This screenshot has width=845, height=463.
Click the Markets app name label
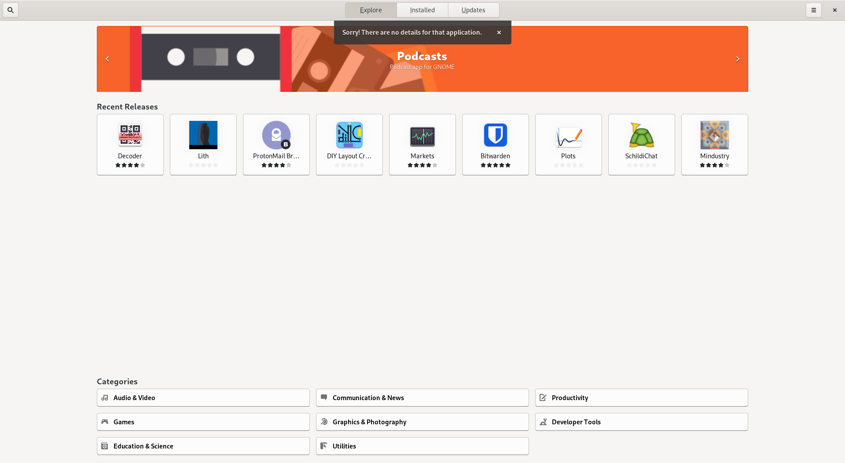click(x=422, y=156)
